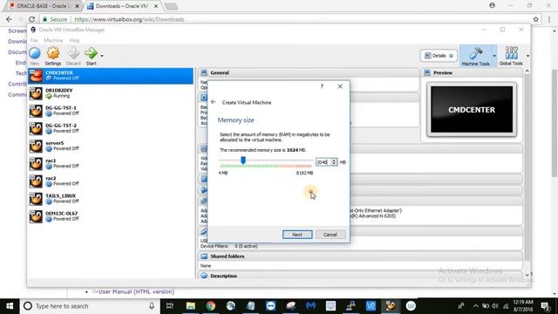
Task: Click the Preview section header icon
Action: 427,72
